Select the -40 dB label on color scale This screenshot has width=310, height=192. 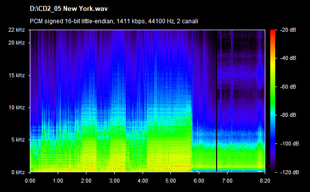pos(288,58)
